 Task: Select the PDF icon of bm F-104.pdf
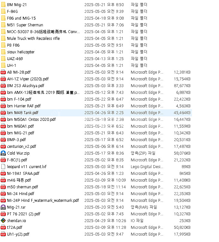point(3,99)
